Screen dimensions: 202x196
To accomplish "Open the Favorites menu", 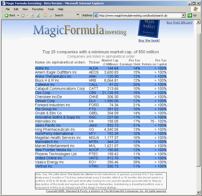I will pyautogui.click(x=38, y=9).
